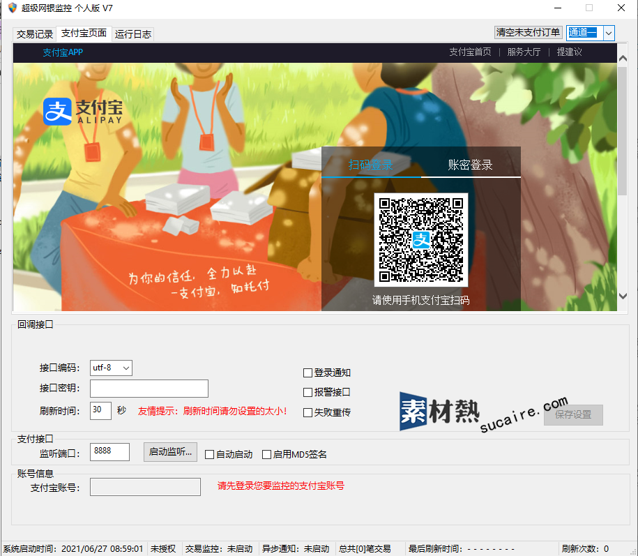The height and width of the screenshot is (556, 638).
Task: Open the 服务大厅 link
Action: 524,52
